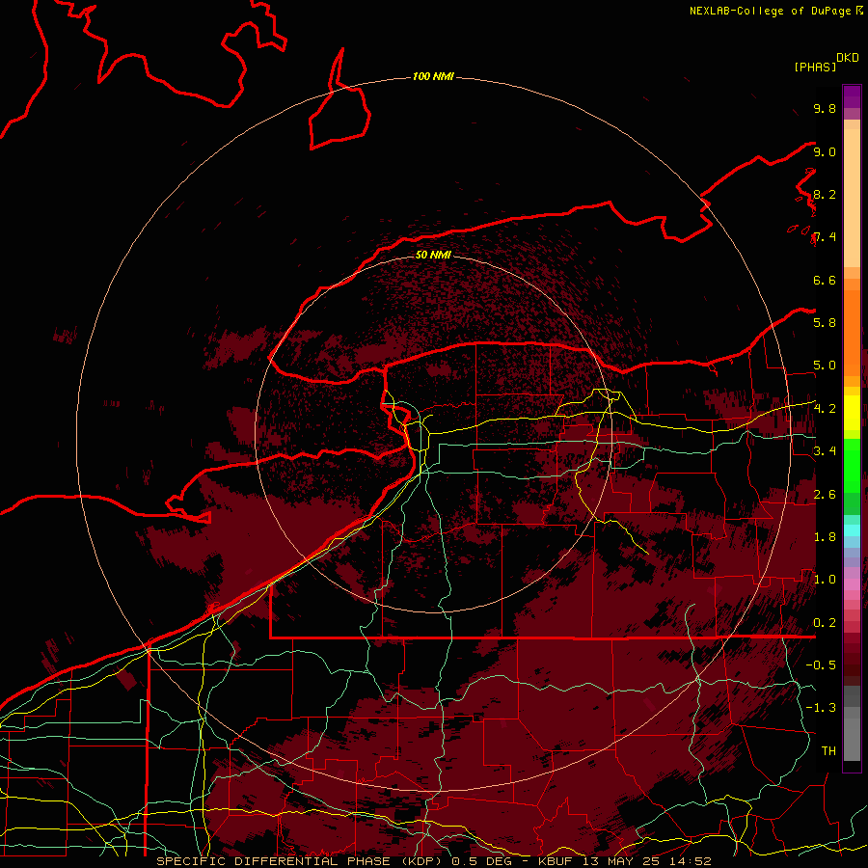The width and height of the screenshot is (868, 868).
Task: Click the 7.4 scale value
Action: point(825,237)
